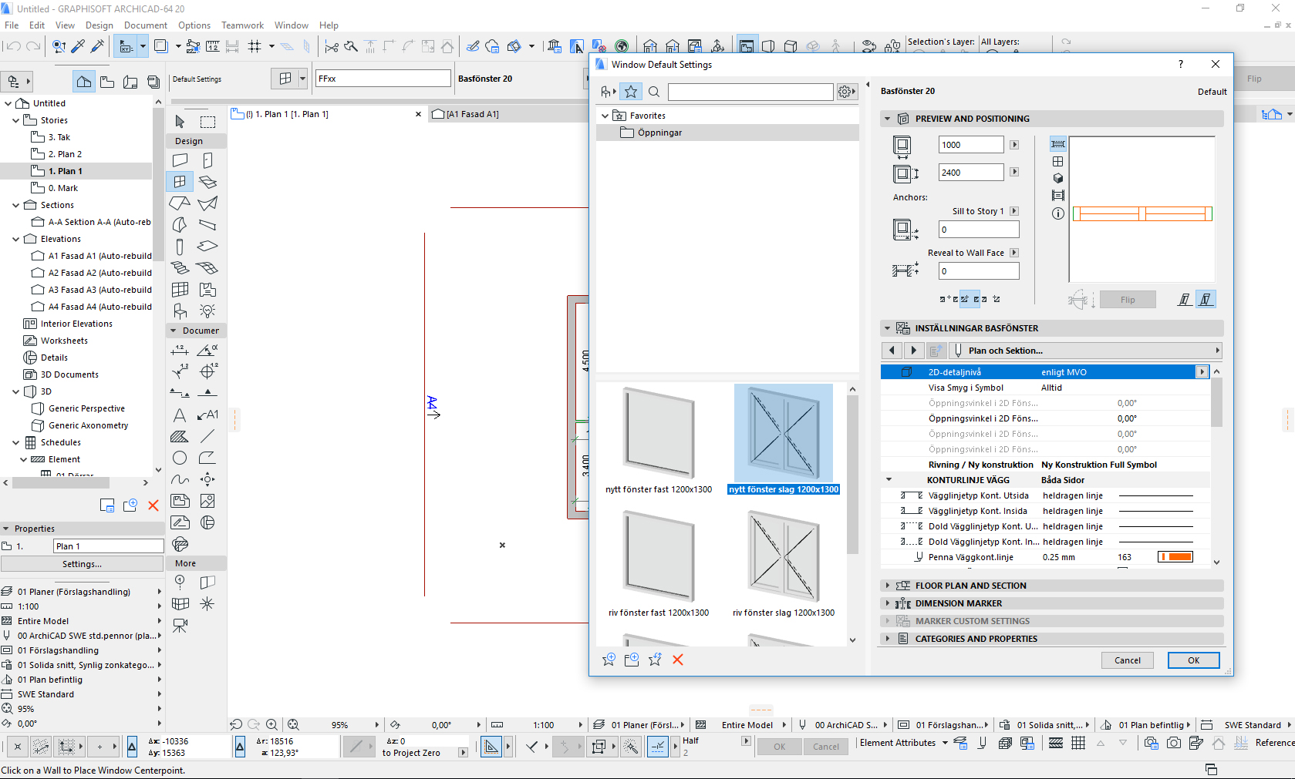Open the File menu

12,25
